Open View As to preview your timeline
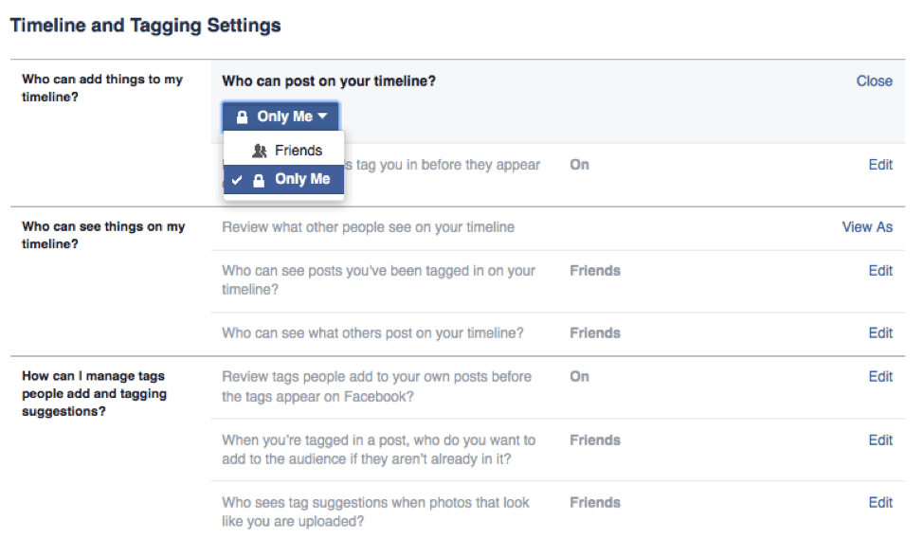The image size is (923, 538). point(867,227)
